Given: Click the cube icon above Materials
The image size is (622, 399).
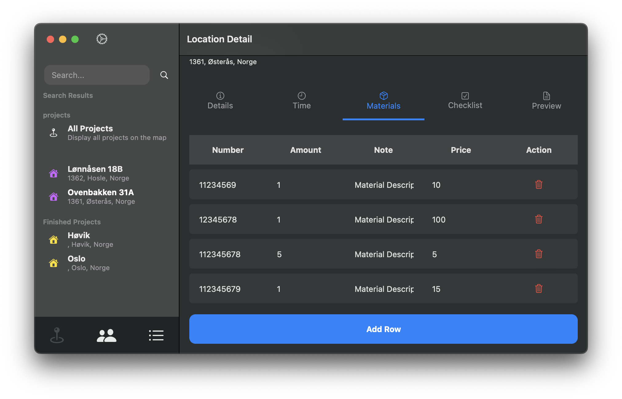Looking at the screenshot, I should (x=384, y=96).
